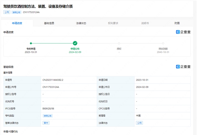This screenshot has width=197, height=135.
Task: Click the 公布 tag under the title
Action: point(7,12)
